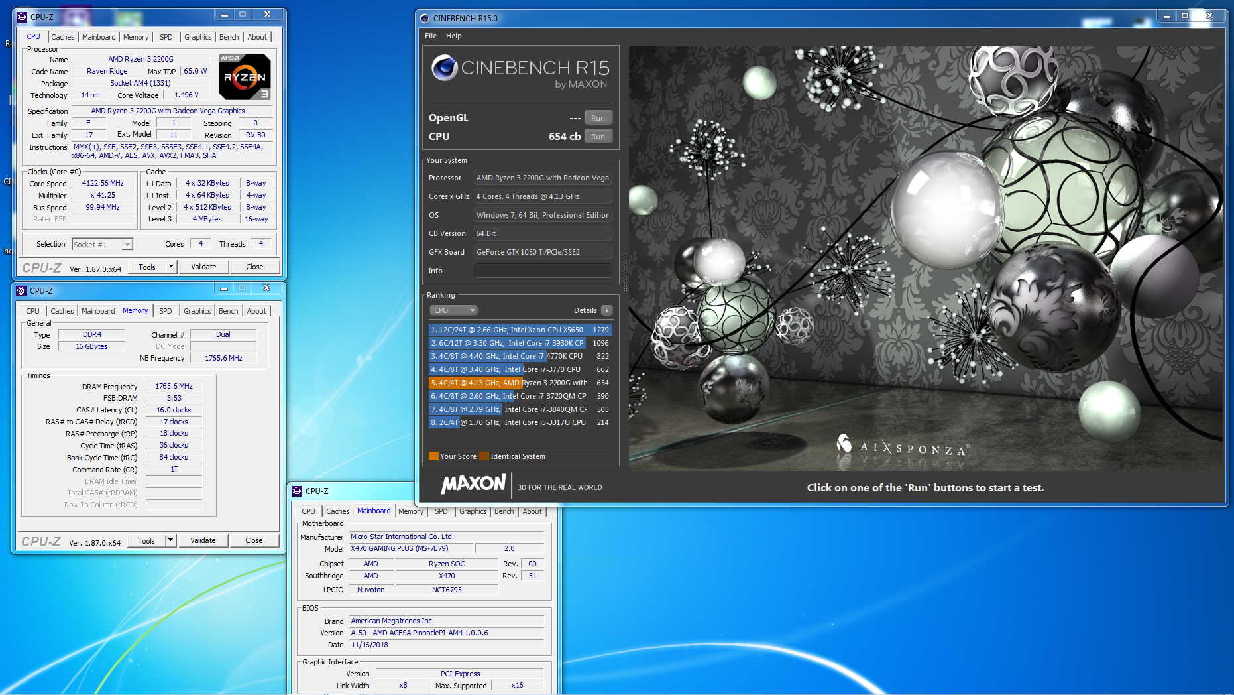Click the CPU-Z title bar icon of the Memory window

pyautogui.click(x=21, y=291)
